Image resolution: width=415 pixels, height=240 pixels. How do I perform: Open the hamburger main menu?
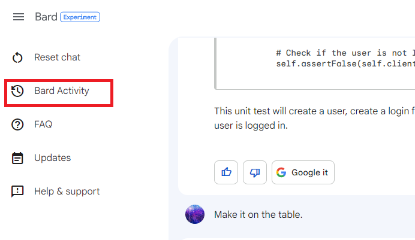(19, 17)
